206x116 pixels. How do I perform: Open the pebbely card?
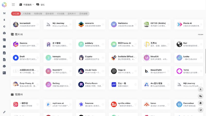pyautogui.click(x=91, y=44)
